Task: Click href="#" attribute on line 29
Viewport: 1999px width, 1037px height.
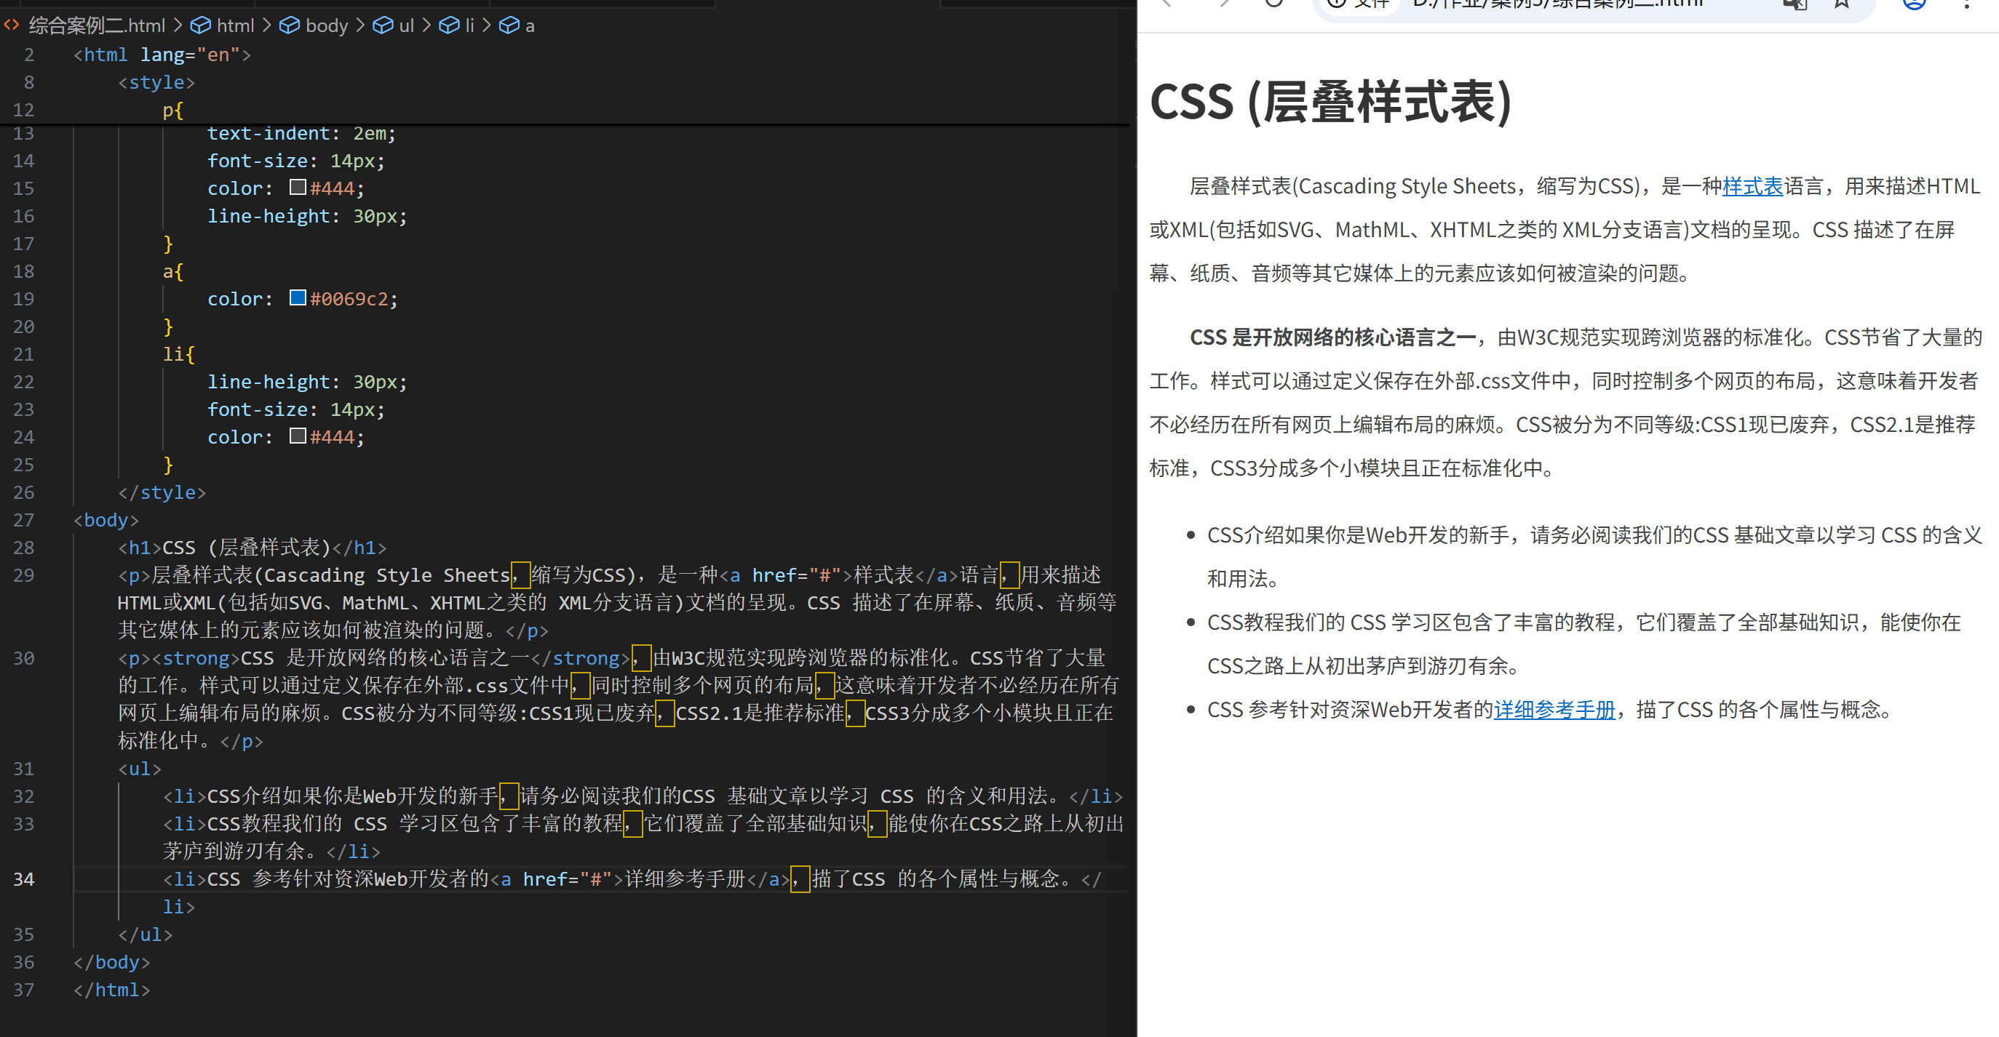Action: tap(797, 574)
